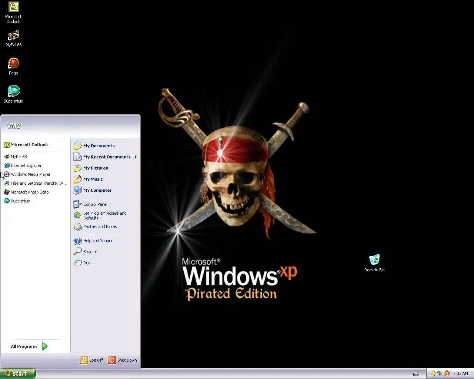Viewport: 474px width, 379px height.
Task: Open My Music folder entry
Action: click(105, 179)
